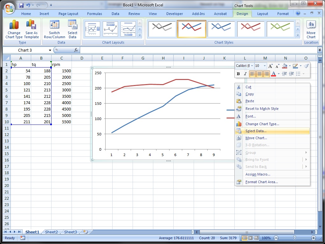Open the Sheet2 worksheet tab
Viewport: 325px width, 244px height.
51,232
